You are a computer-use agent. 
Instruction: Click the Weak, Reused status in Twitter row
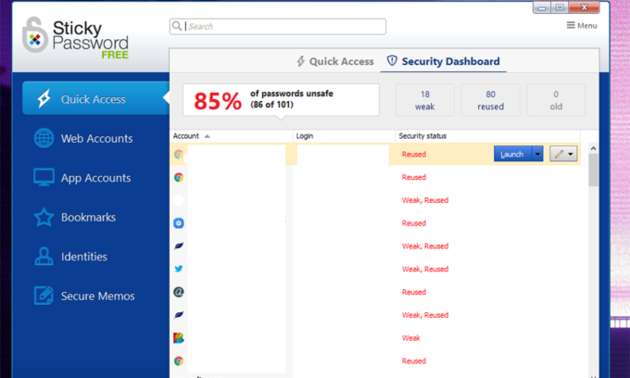pyautogui.click(x=425, y=269)
